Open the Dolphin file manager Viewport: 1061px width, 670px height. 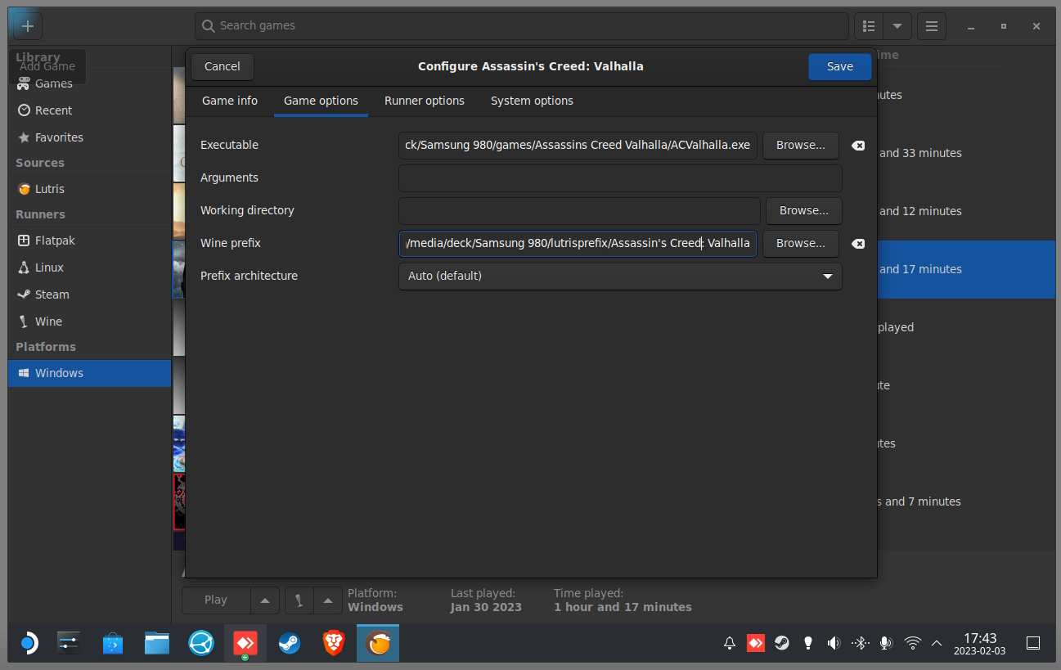pyautogui.click(x=157, y=644)
